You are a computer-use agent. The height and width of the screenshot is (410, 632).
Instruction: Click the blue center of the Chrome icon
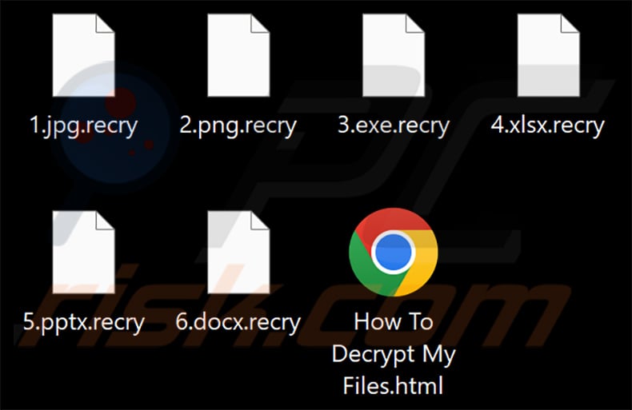pyautogui.click(x=394, y=252)
